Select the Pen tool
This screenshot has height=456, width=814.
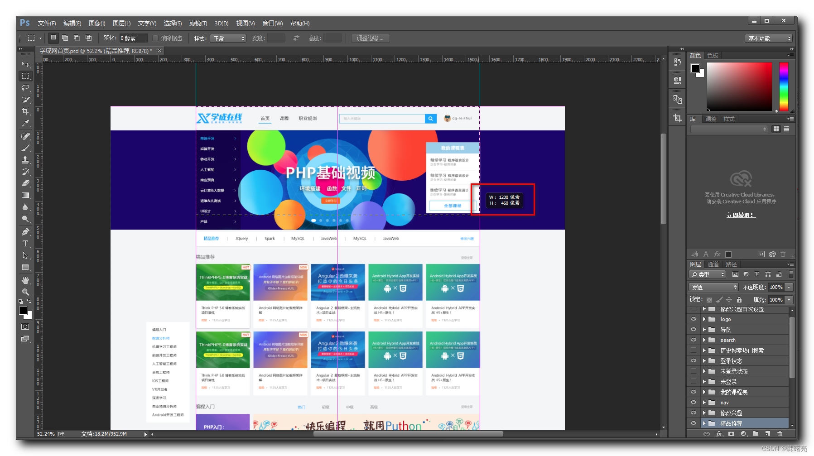[25, 232]
